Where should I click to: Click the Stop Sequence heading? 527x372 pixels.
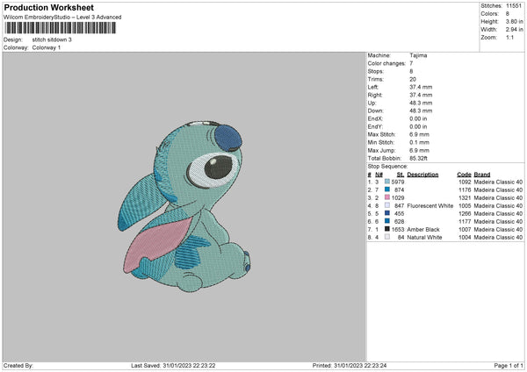click(387, 165)
